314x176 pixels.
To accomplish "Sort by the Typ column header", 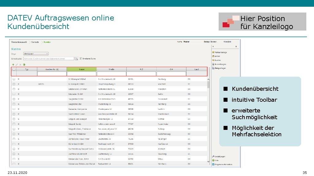I will (27, 69).
